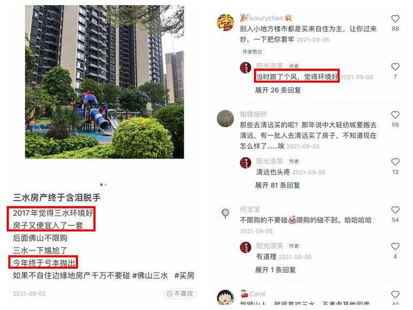
Task: Open the #佛山三水 hashtag
Action: (150, 276)
